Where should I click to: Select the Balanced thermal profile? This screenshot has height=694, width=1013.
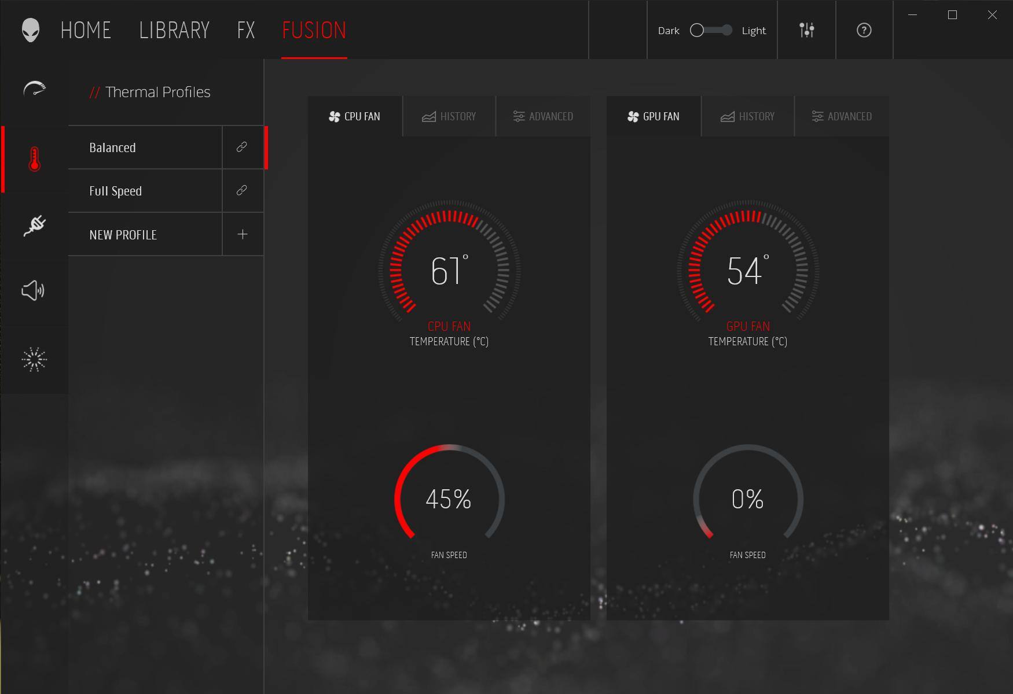145,147
